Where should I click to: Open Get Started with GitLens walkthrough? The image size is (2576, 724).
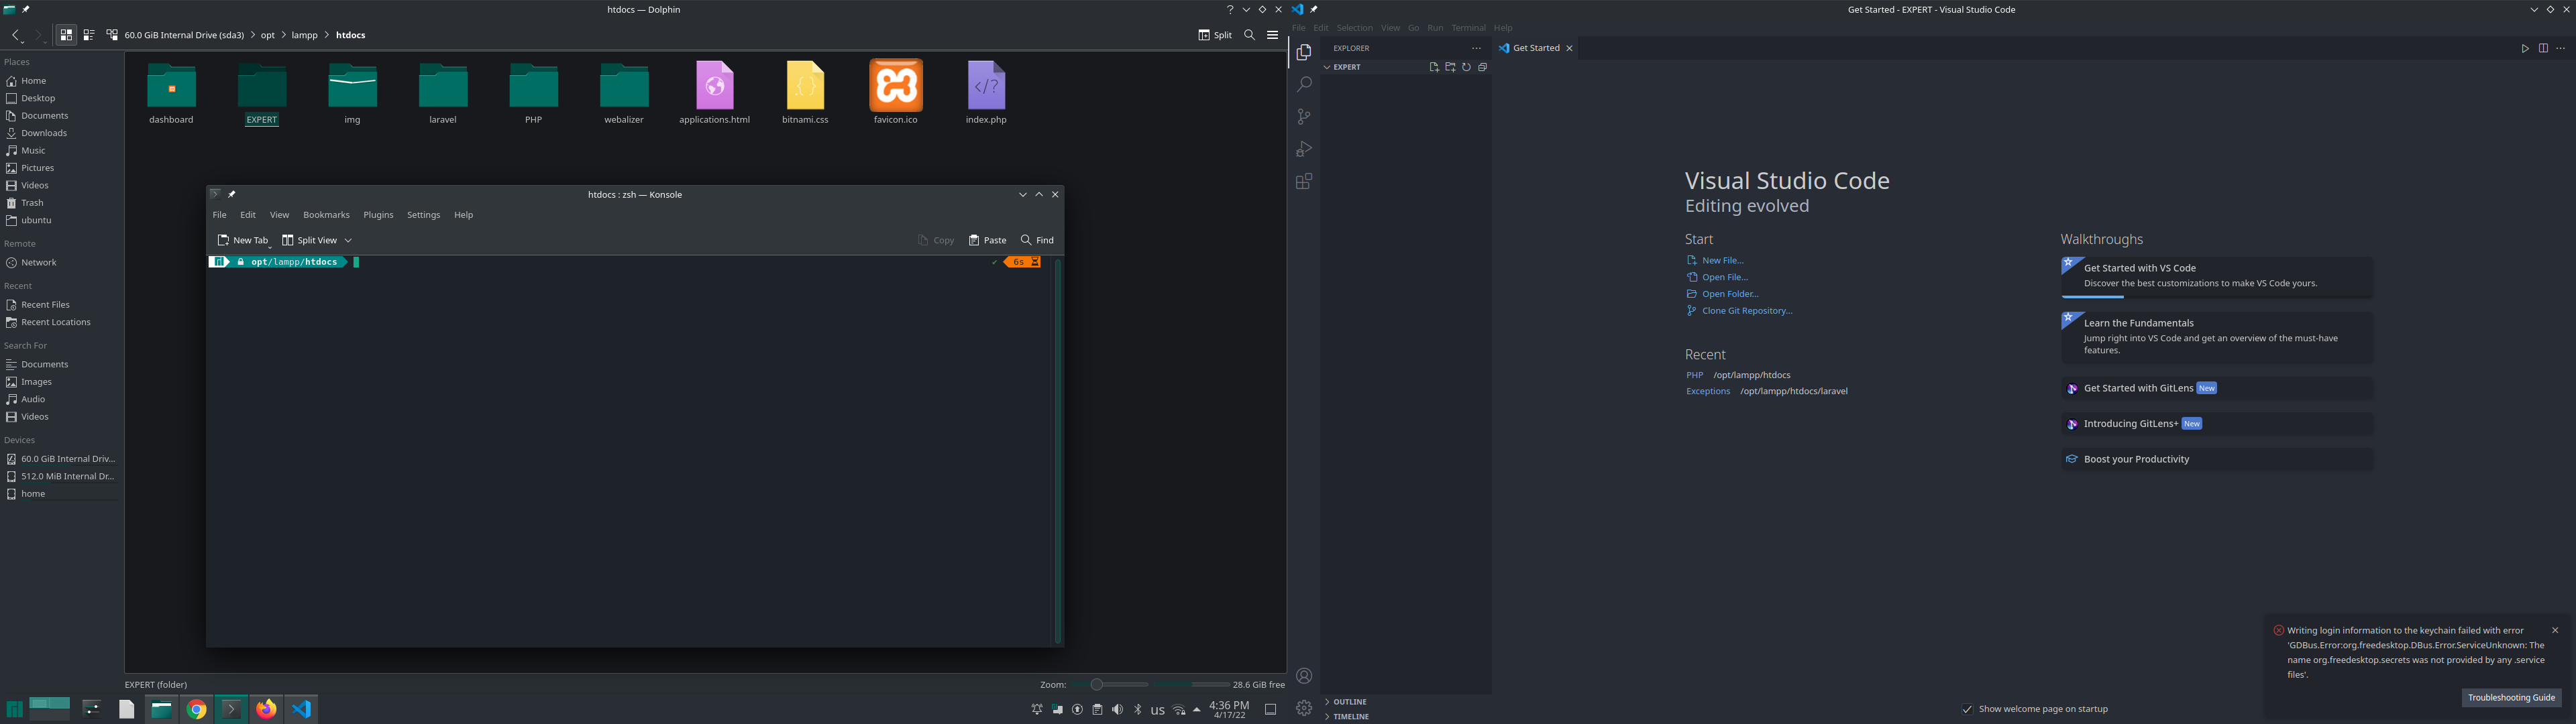point(2216,388)
